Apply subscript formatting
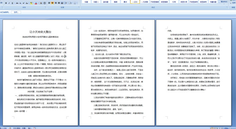The height and width of the screenshot is (129, 236). [20, 3]
